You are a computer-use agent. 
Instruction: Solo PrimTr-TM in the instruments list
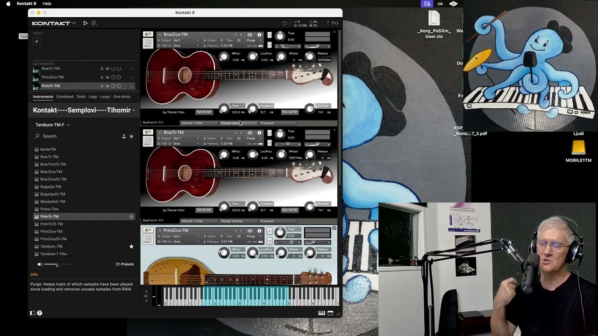(x=102, y=86)
